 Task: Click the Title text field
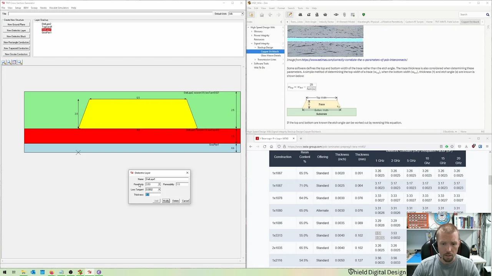tap(110, 14)
